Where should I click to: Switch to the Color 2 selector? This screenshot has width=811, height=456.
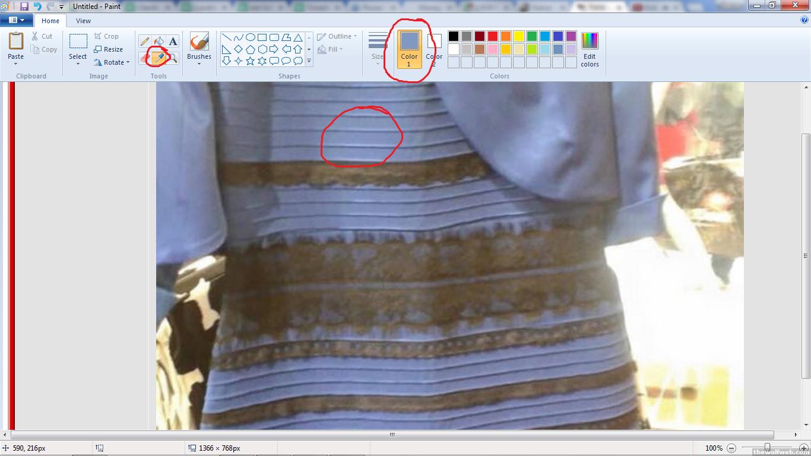tap(434, 49)
